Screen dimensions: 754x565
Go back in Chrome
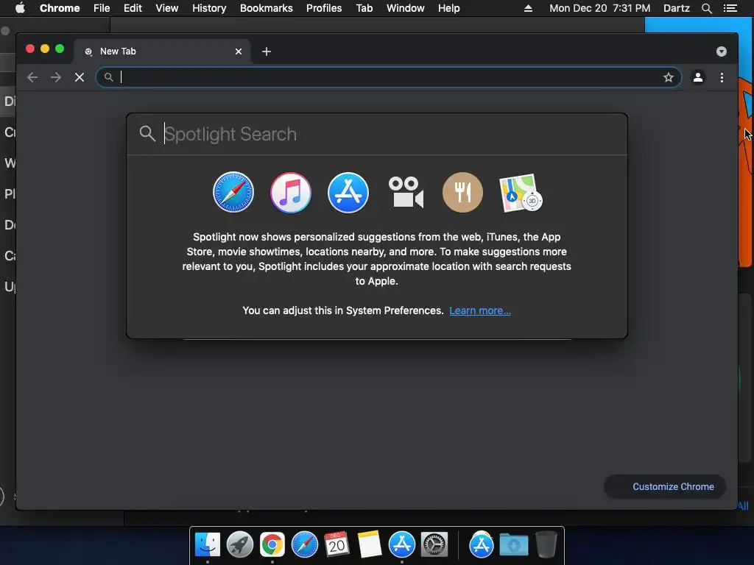32,77
